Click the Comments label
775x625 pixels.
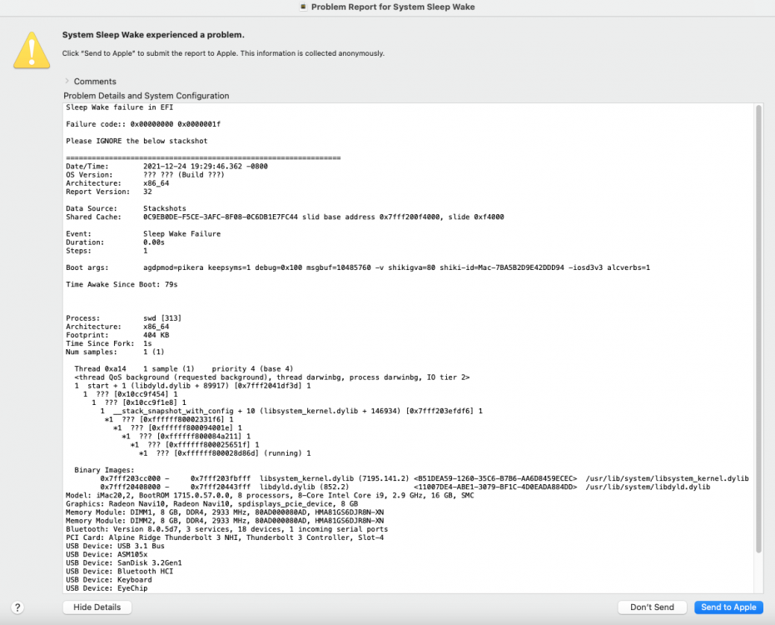95,81
